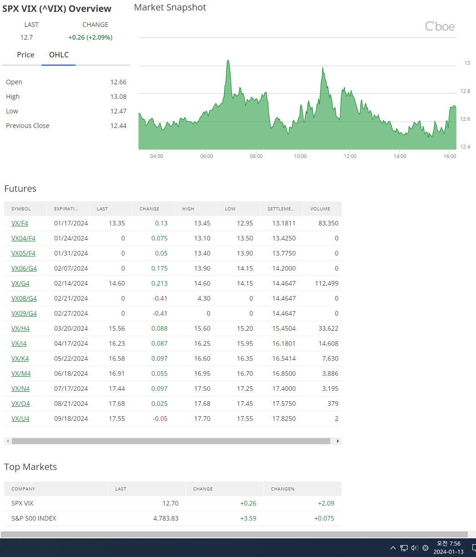Select the OHLC tab
This screenshot has width=476, height=557.
point(59,55)
